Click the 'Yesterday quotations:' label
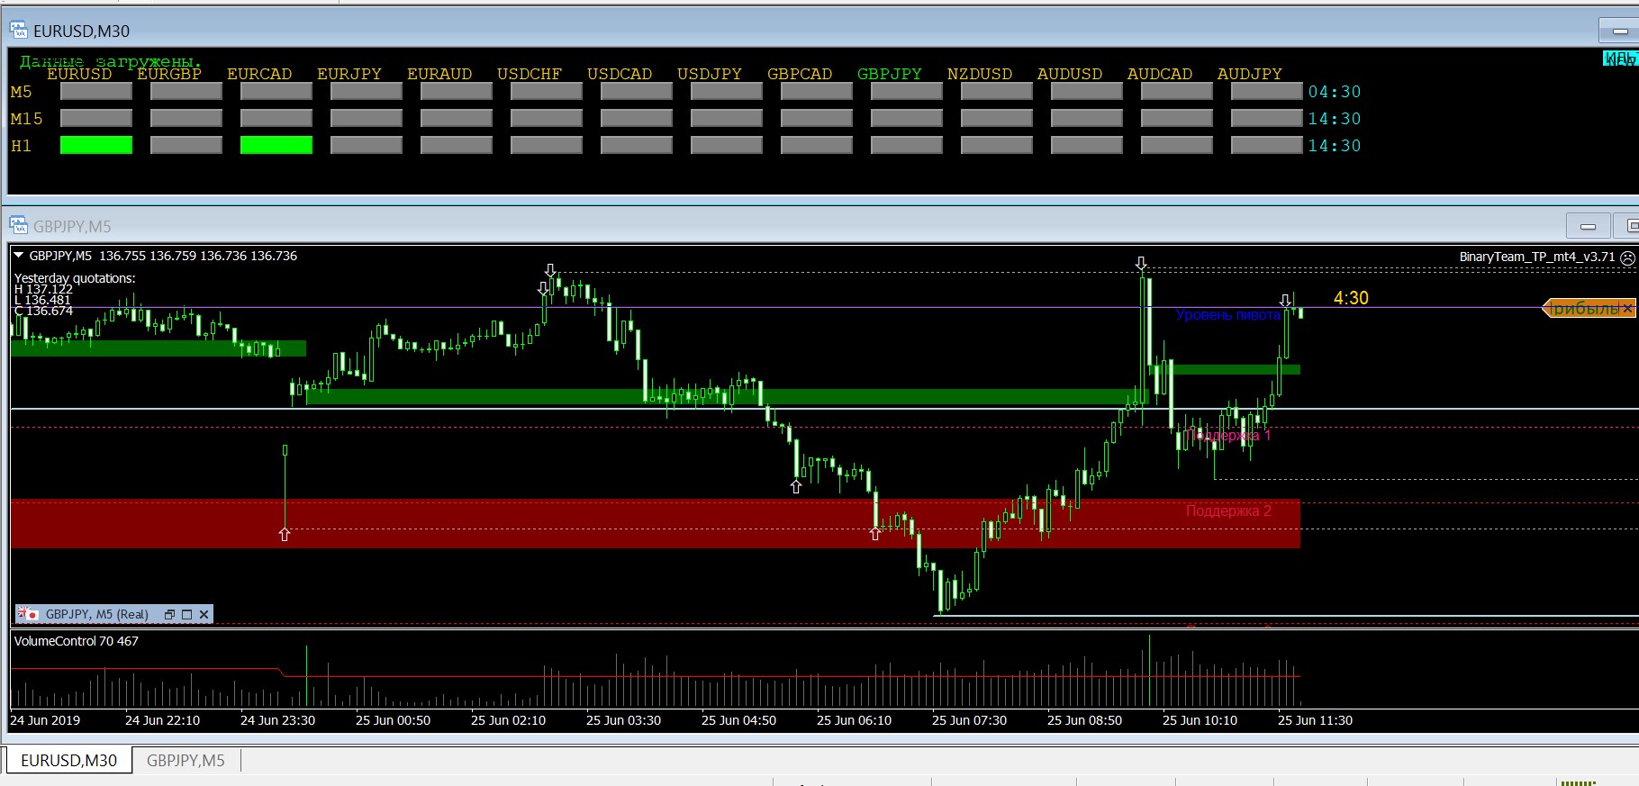 pos(75,278)
